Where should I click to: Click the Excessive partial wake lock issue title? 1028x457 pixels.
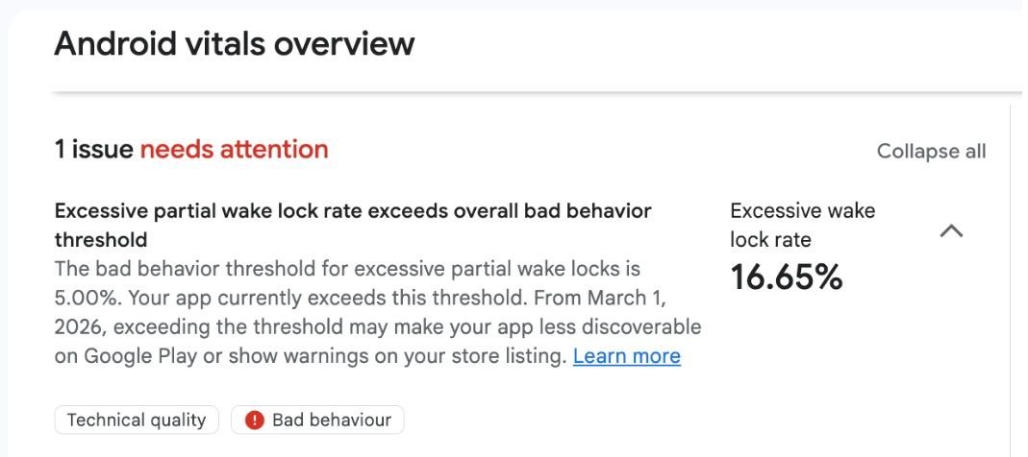pyautogui.click(x=353, y=211)
